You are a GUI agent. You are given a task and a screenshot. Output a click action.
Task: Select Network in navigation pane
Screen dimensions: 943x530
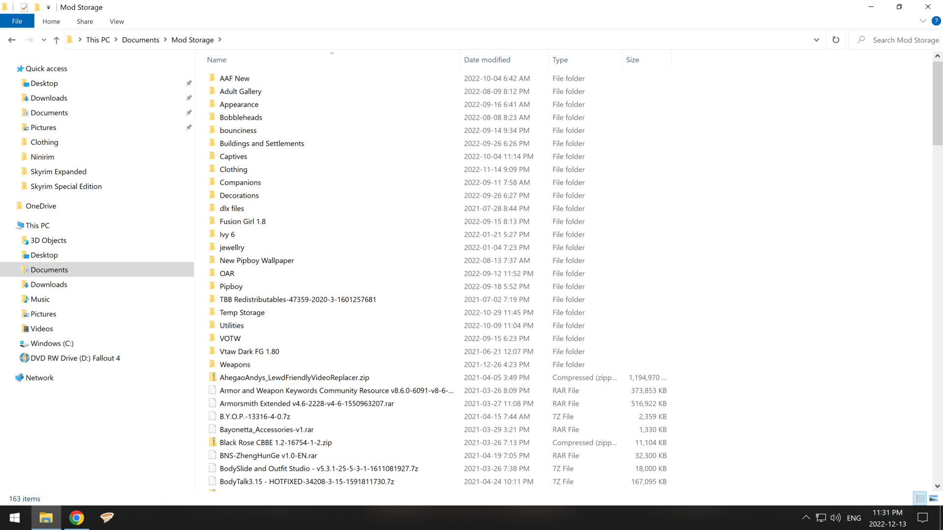point(39,378)
